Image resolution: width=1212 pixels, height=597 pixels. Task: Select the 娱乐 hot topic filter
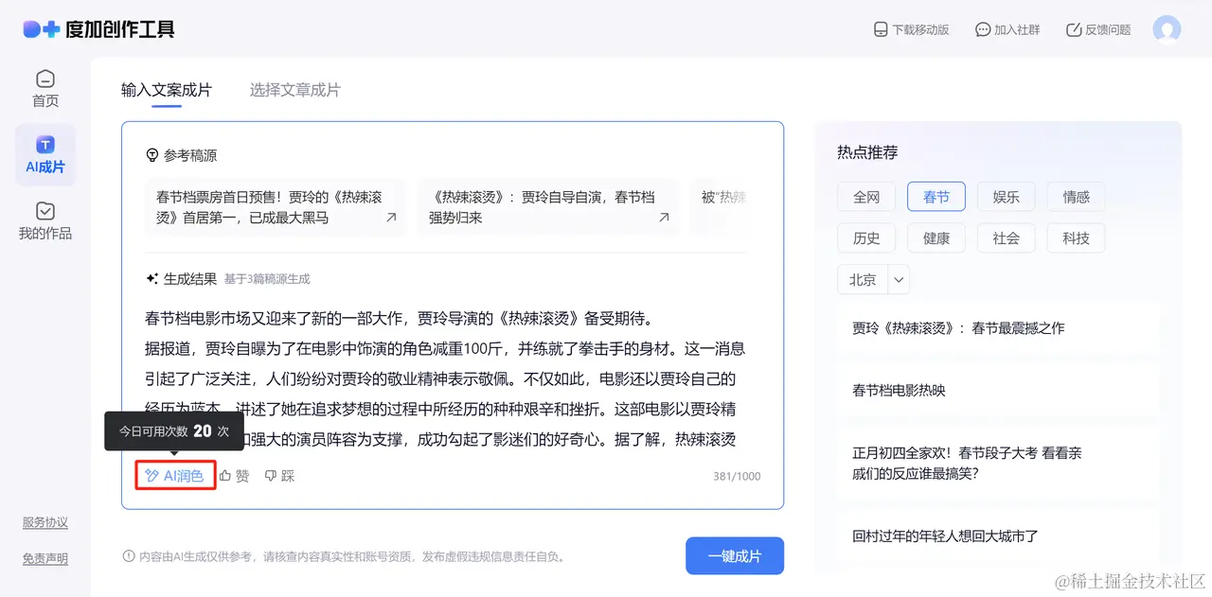click(1007, 197)
